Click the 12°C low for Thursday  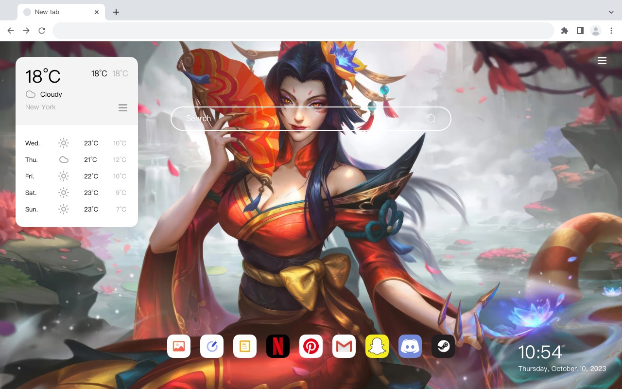point(120,160)
